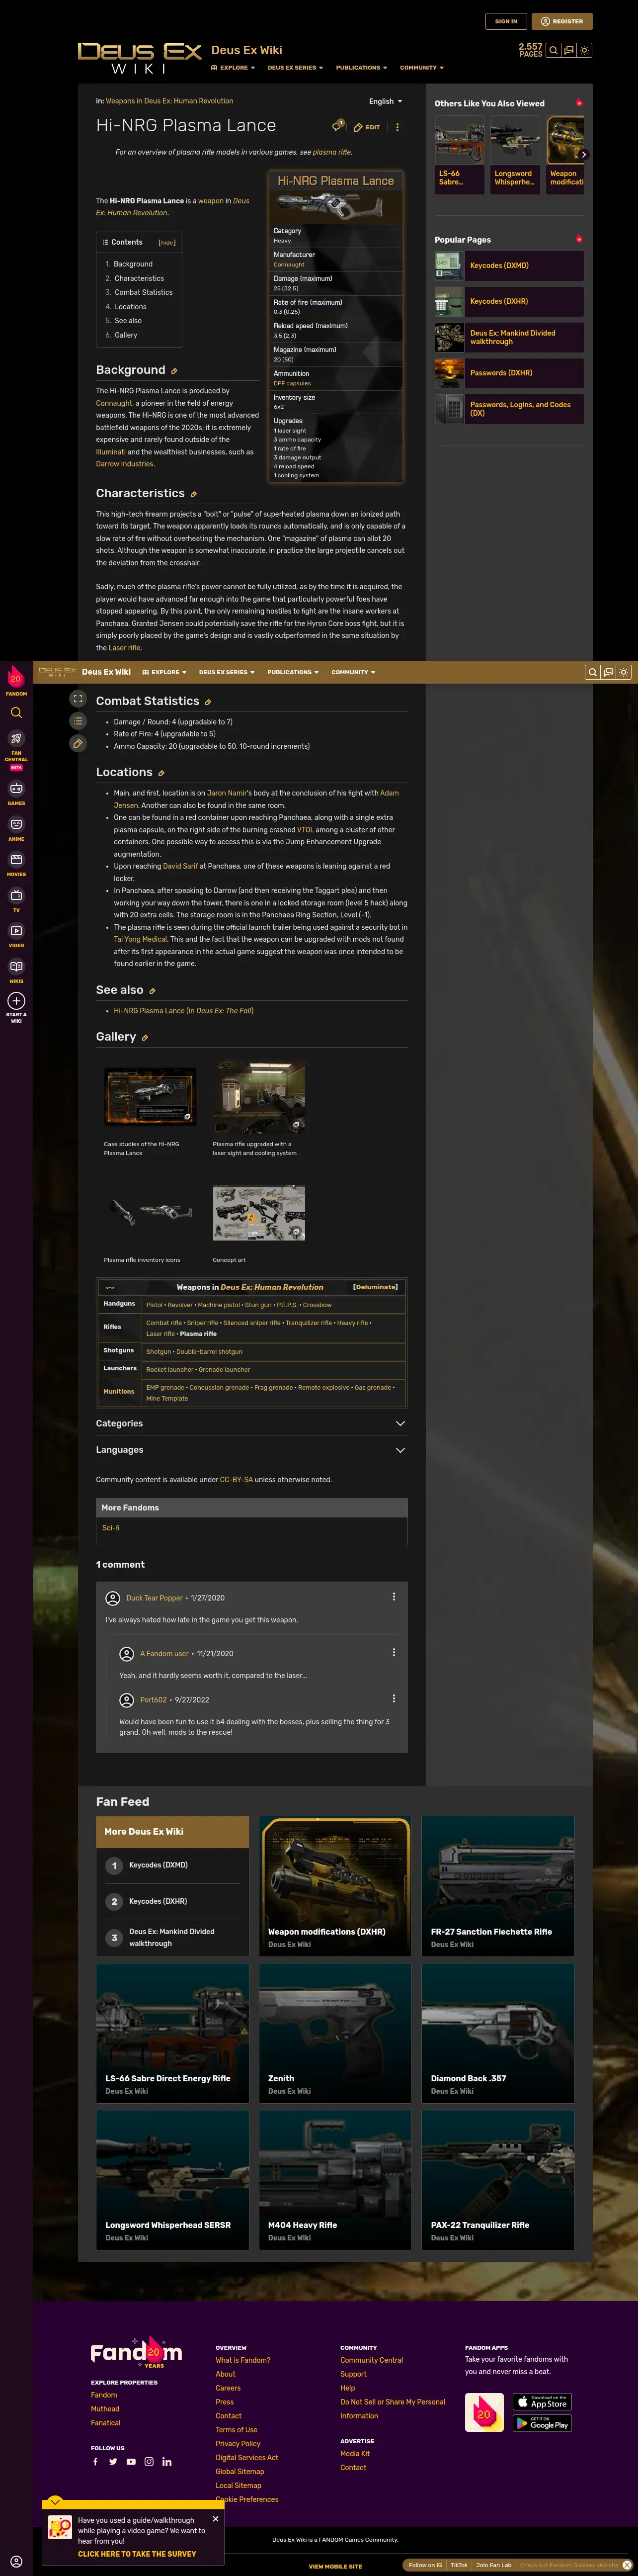Jump to Locations in Contents list
Image resolution: width=638 pixels, height=2576 pixels.
pos(130,307)
